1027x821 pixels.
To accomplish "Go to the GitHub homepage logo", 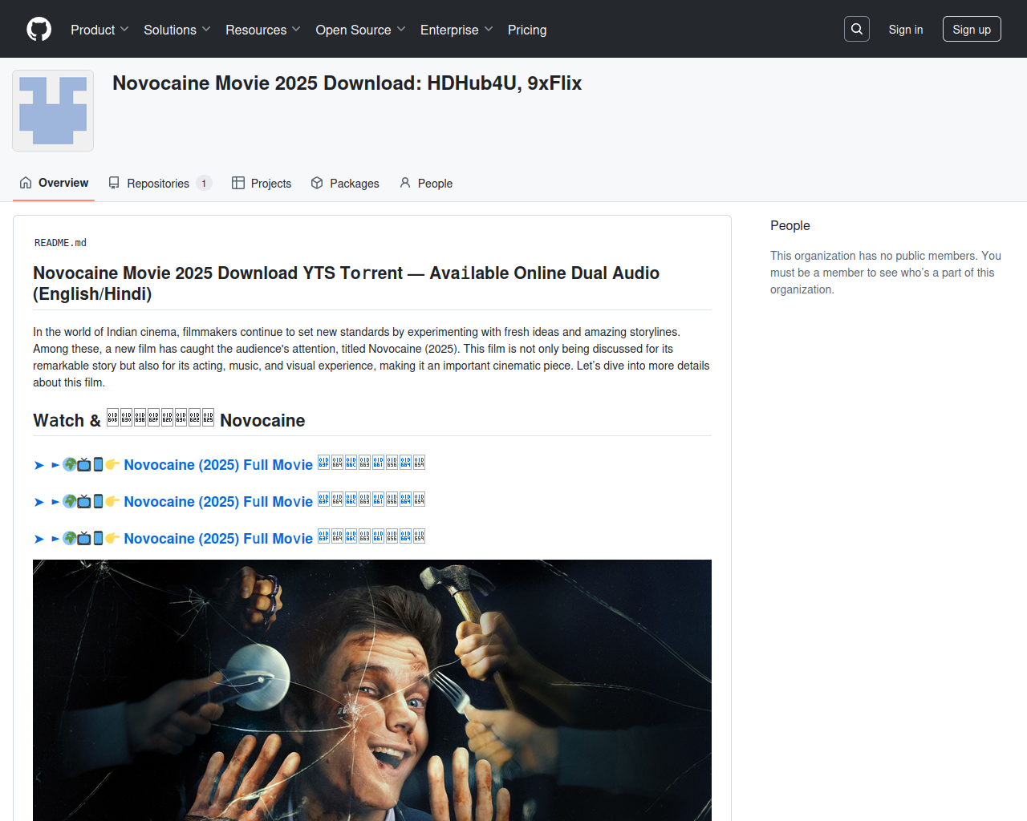I will pos(39,30).
